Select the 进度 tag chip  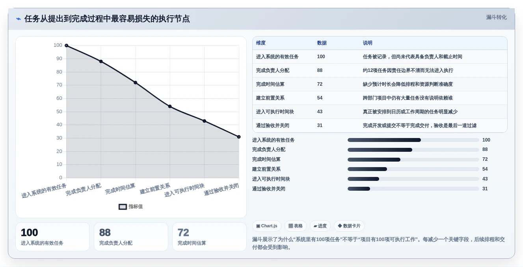tap(320, 226)
